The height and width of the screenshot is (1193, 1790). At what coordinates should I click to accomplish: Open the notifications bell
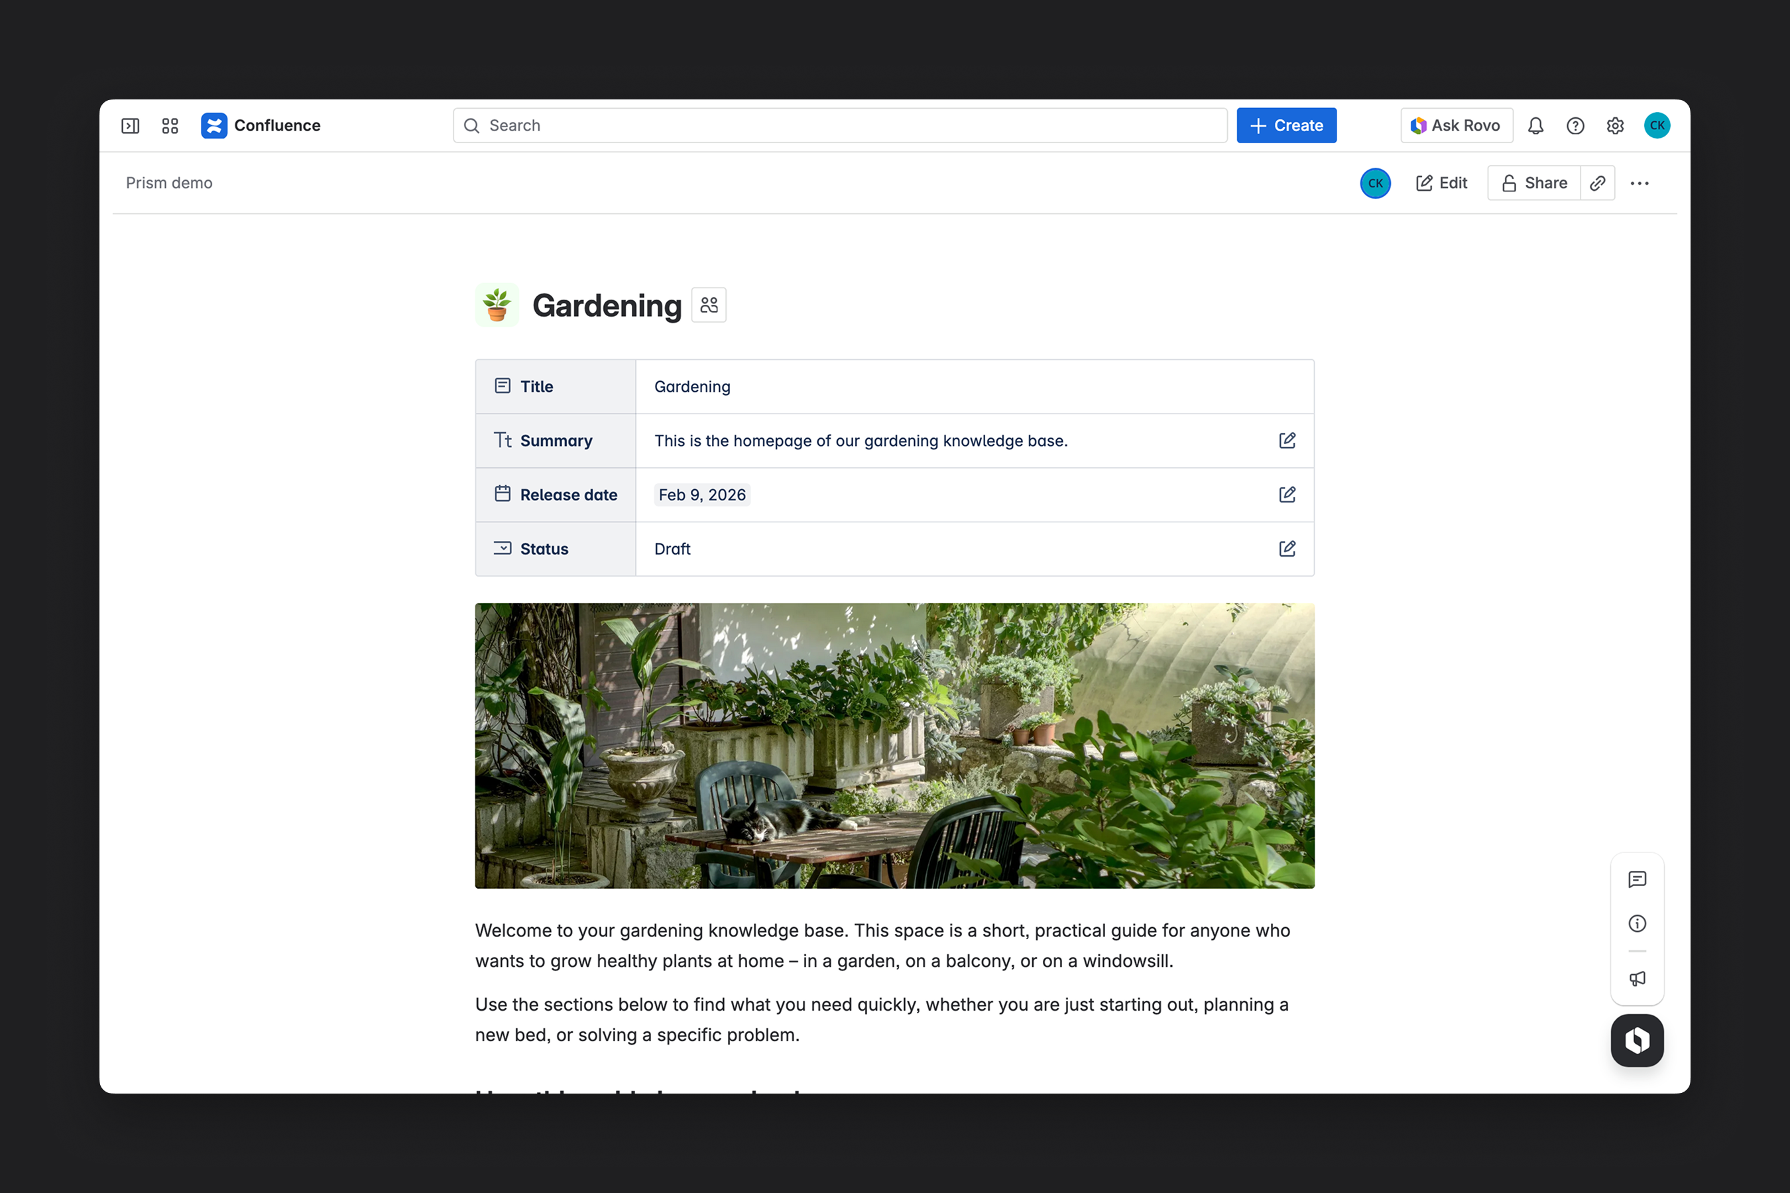coord(1535,125)
